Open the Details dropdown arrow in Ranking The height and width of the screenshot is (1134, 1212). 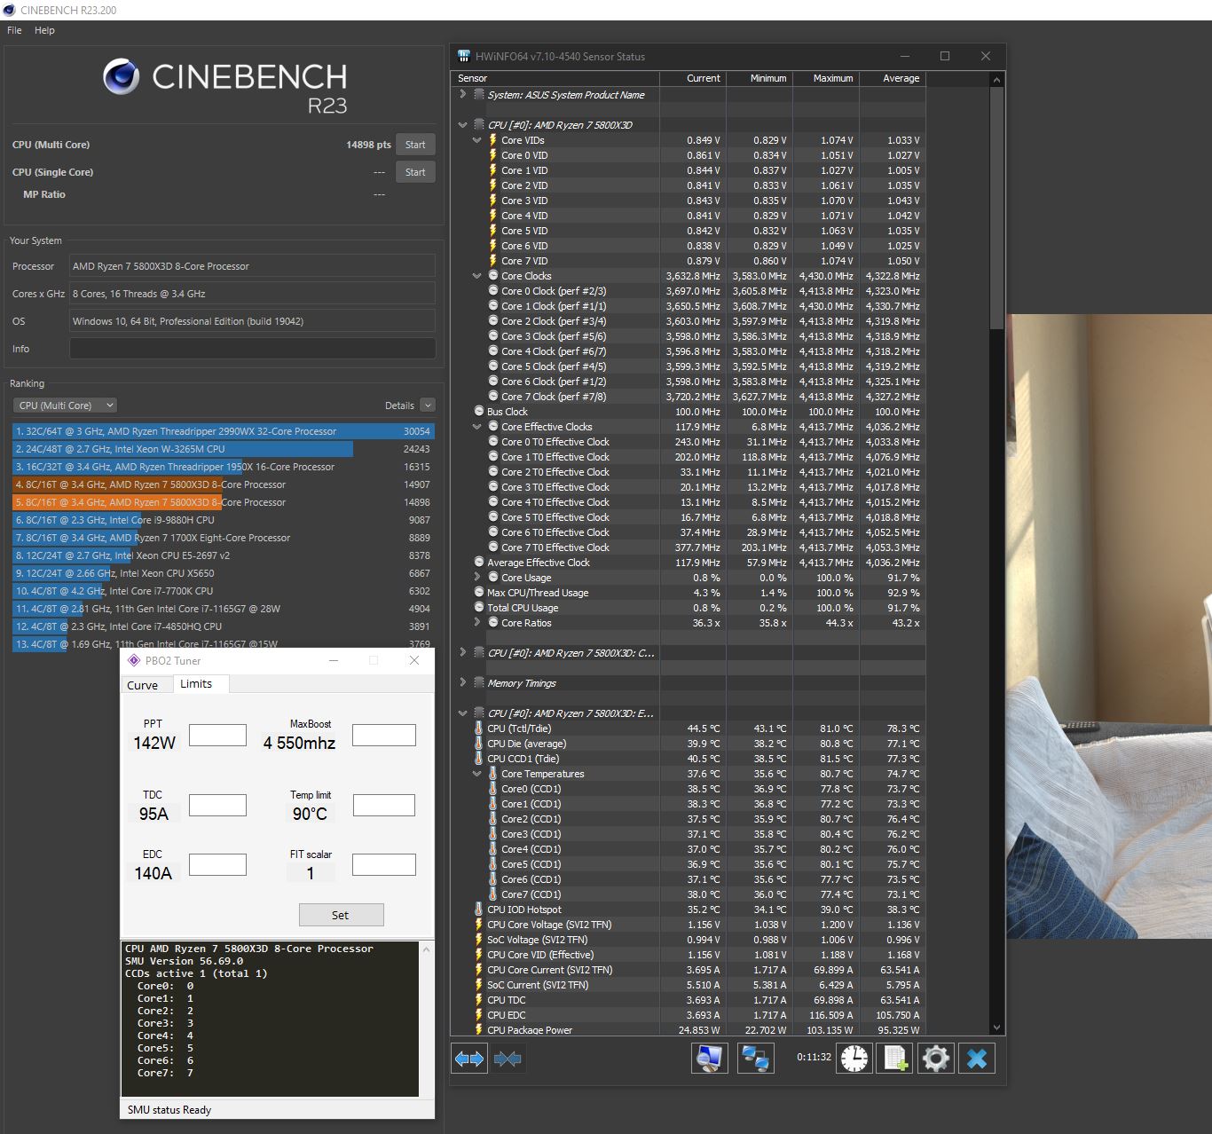[428, 406]
